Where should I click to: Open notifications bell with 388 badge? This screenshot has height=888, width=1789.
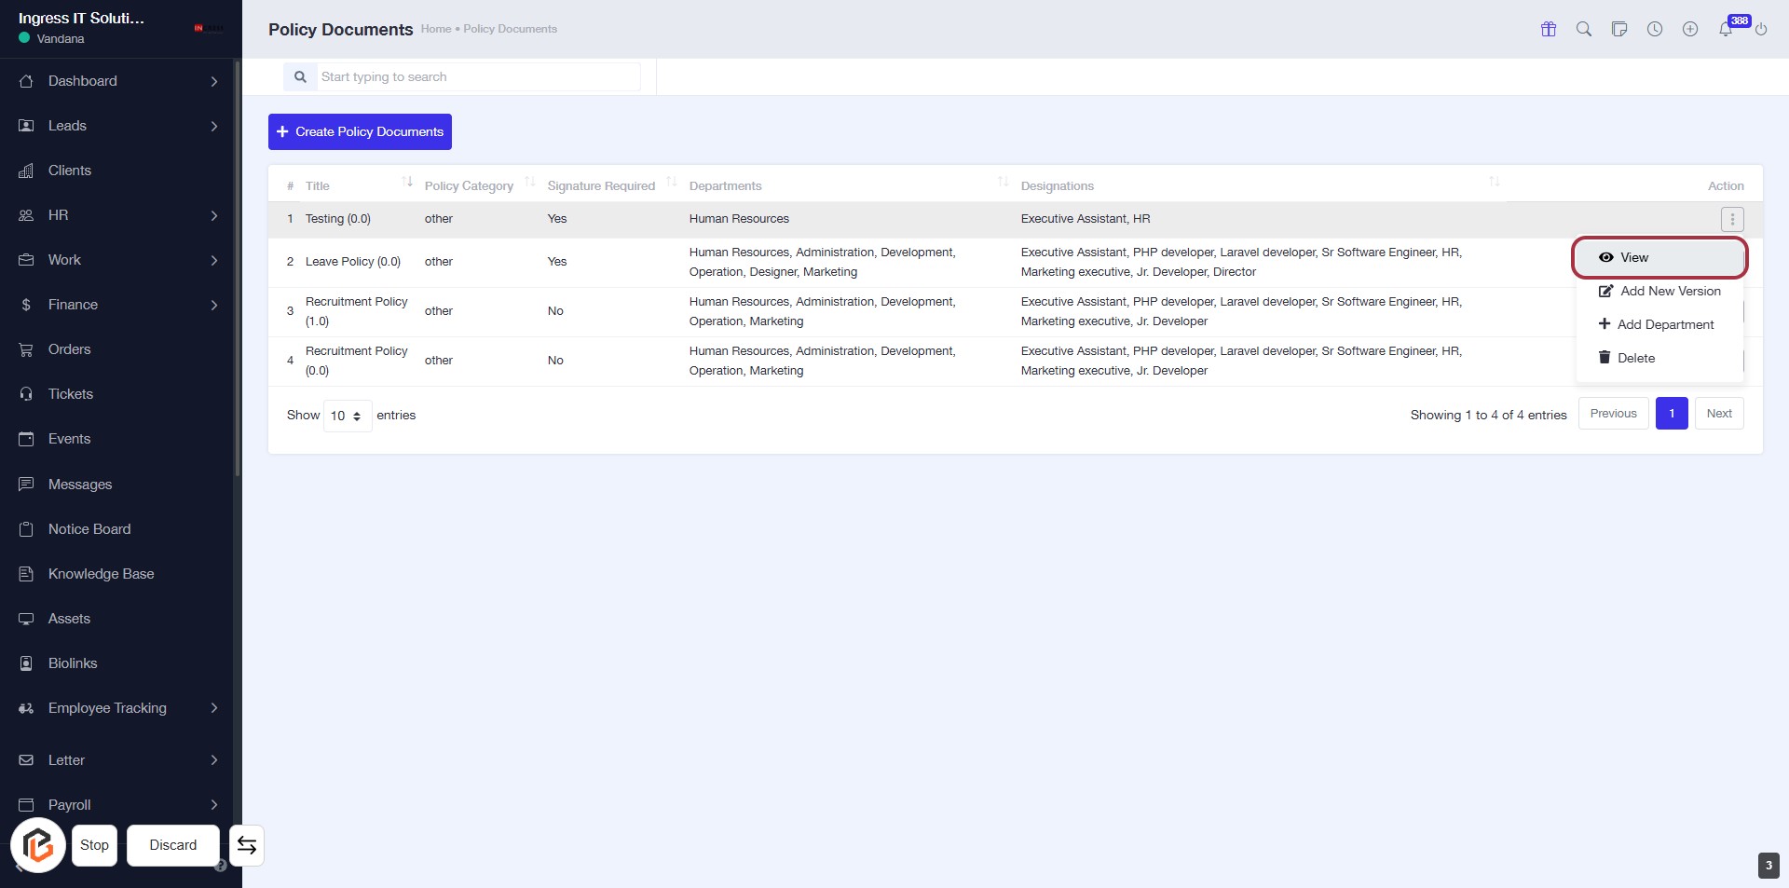(1727, 29)
